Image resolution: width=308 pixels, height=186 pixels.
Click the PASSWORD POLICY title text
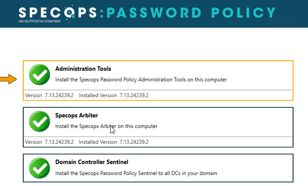(x=191, y=13)
